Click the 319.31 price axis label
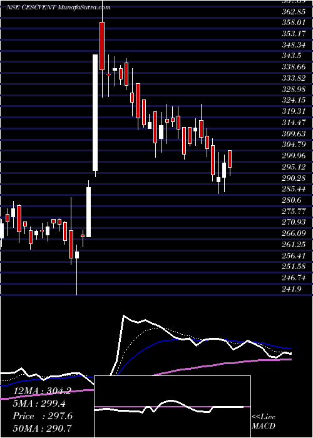 click(294, 111)
